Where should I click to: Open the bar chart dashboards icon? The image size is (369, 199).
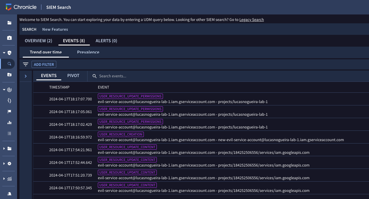[x=9, y=122]
